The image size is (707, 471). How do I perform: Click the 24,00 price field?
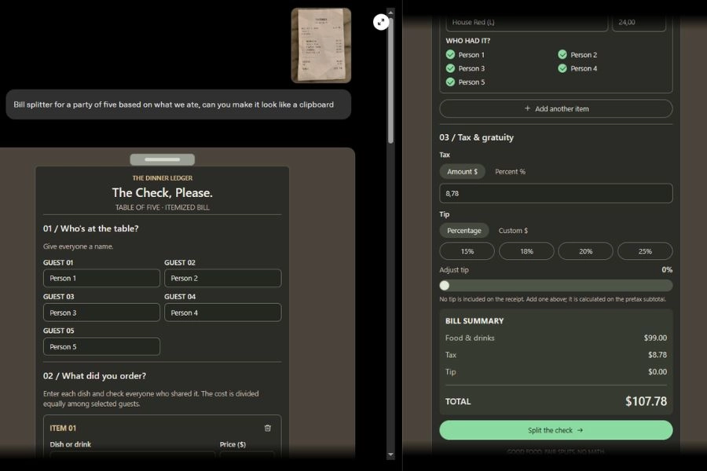click(x=639, y=23)
